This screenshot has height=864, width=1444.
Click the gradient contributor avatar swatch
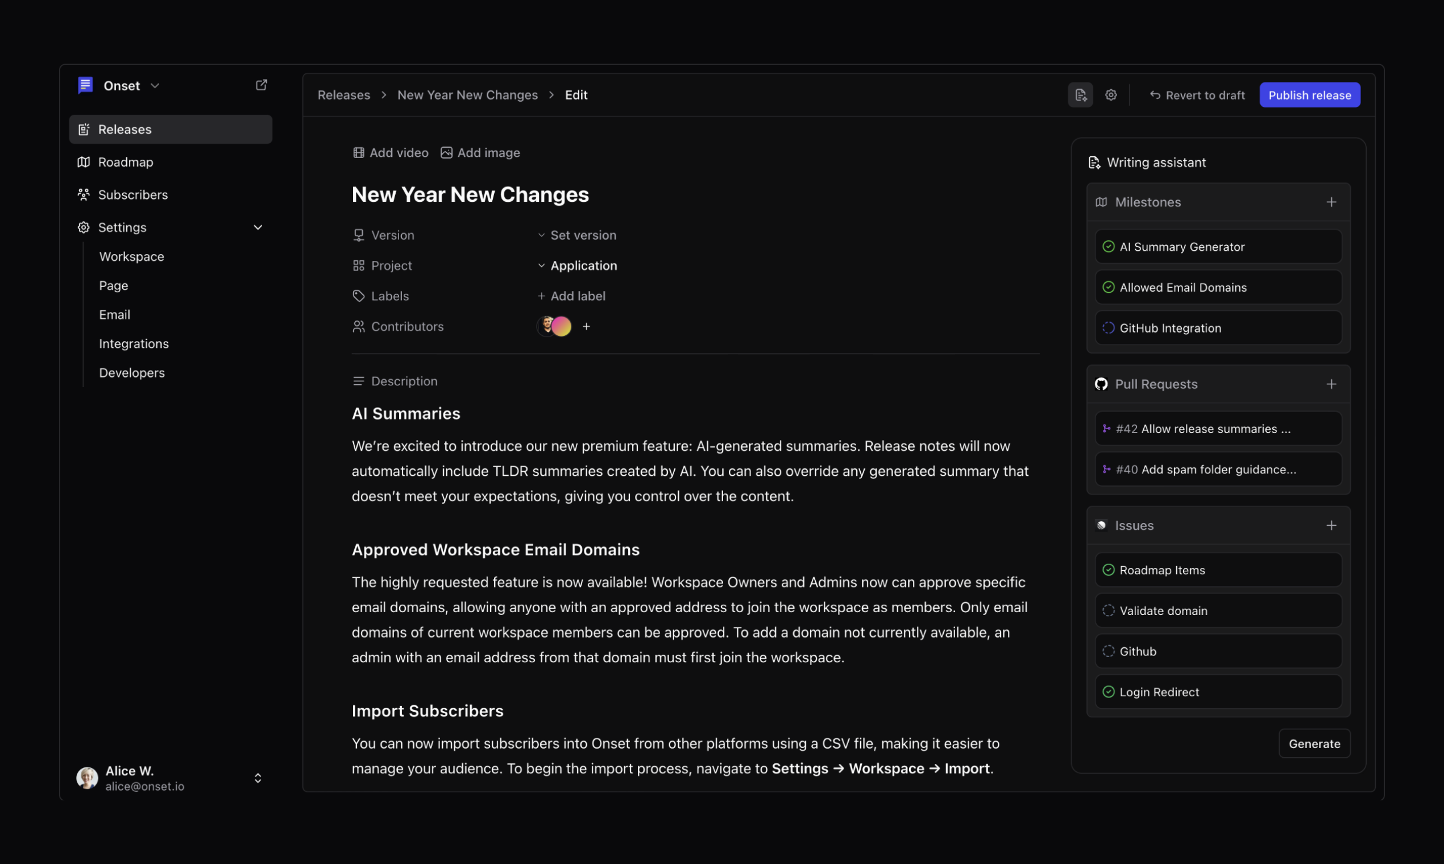pos(562,326)
